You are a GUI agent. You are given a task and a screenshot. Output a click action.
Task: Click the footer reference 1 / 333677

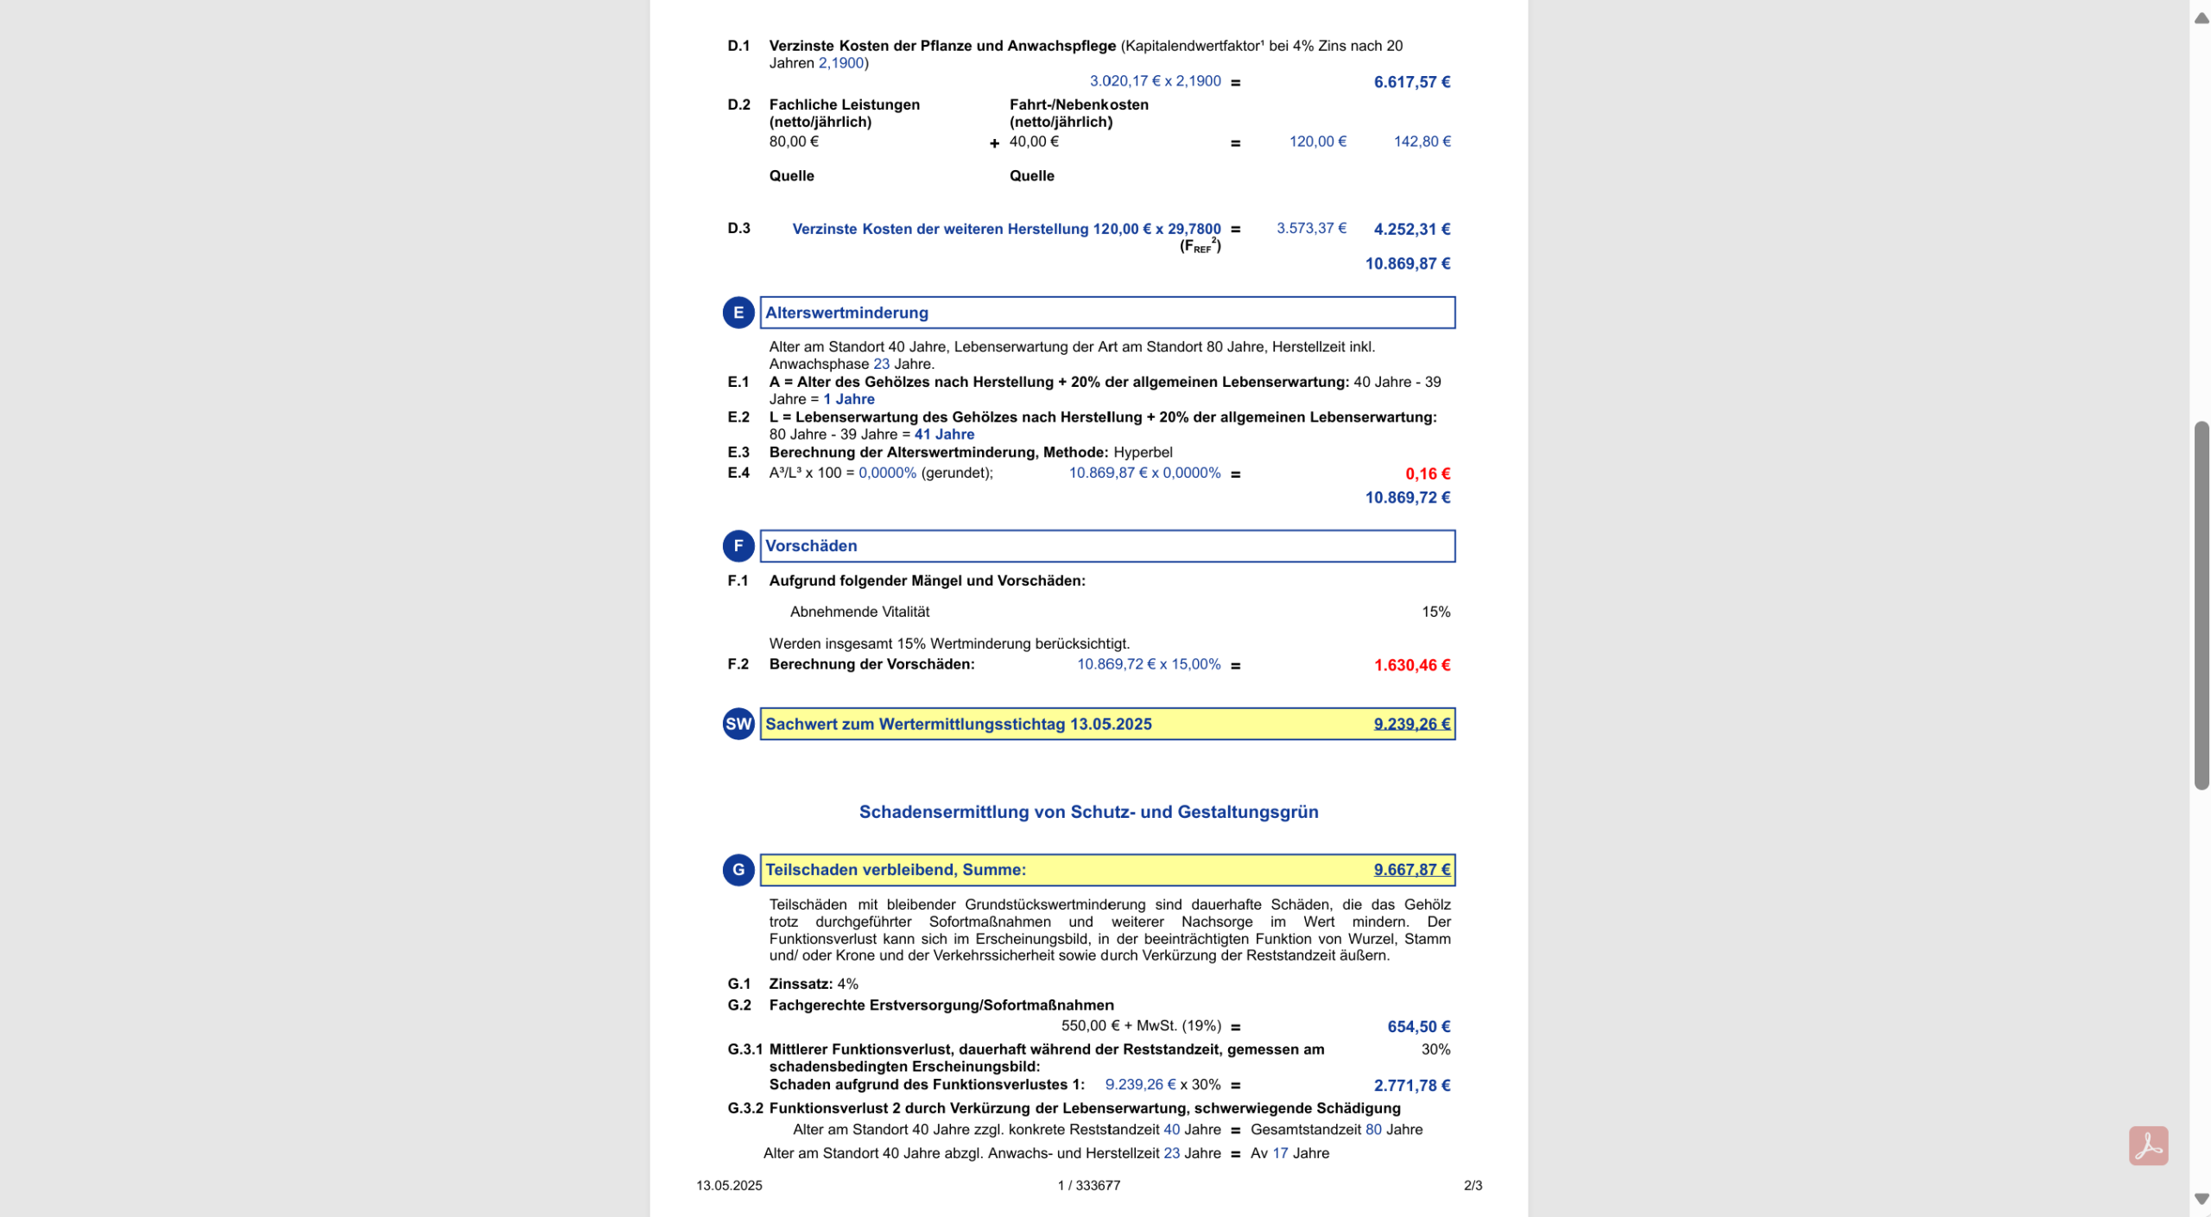pyautogui.click(x=1088, y=1185)
